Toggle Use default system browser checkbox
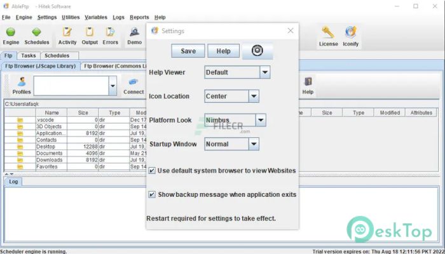445x254 pixels. [x=152, y=171]
